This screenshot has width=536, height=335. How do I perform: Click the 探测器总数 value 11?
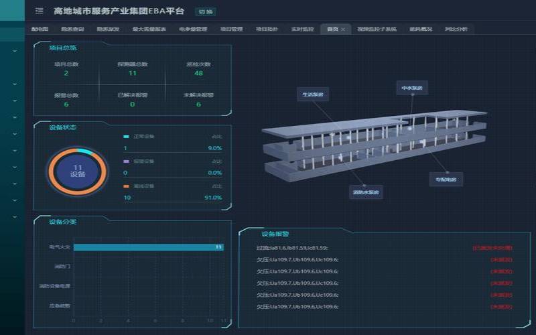point(133,73)
